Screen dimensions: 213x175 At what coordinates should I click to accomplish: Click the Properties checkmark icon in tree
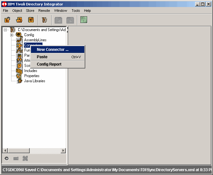click(x=19, y=76)
